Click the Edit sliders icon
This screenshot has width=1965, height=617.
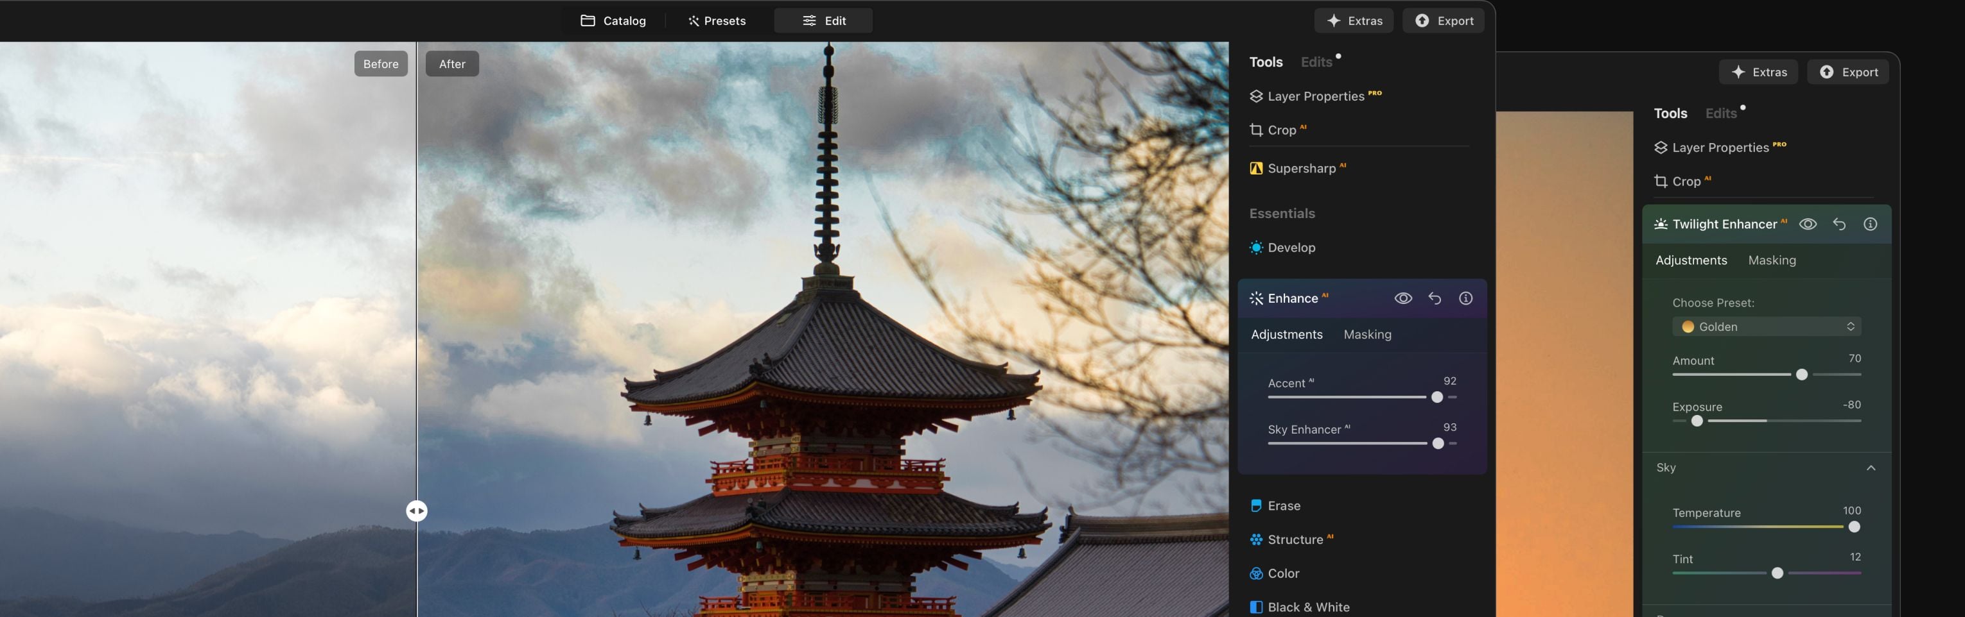pos(809,21)
